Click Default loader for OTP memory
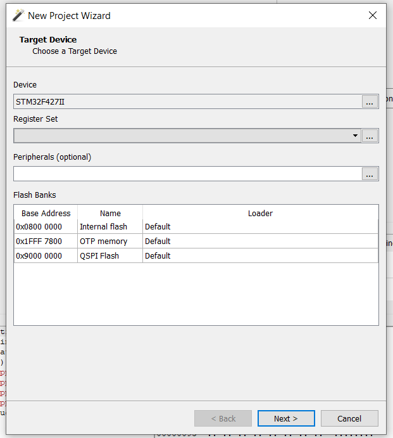This screenshot has height=438, width=393. pos(260,241)
